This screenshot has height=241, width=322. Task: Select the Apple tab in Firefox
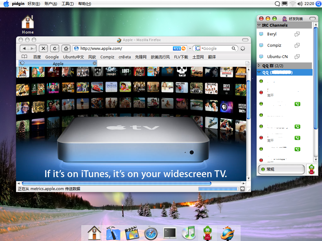pyautogui.click(x=58, y=63)
